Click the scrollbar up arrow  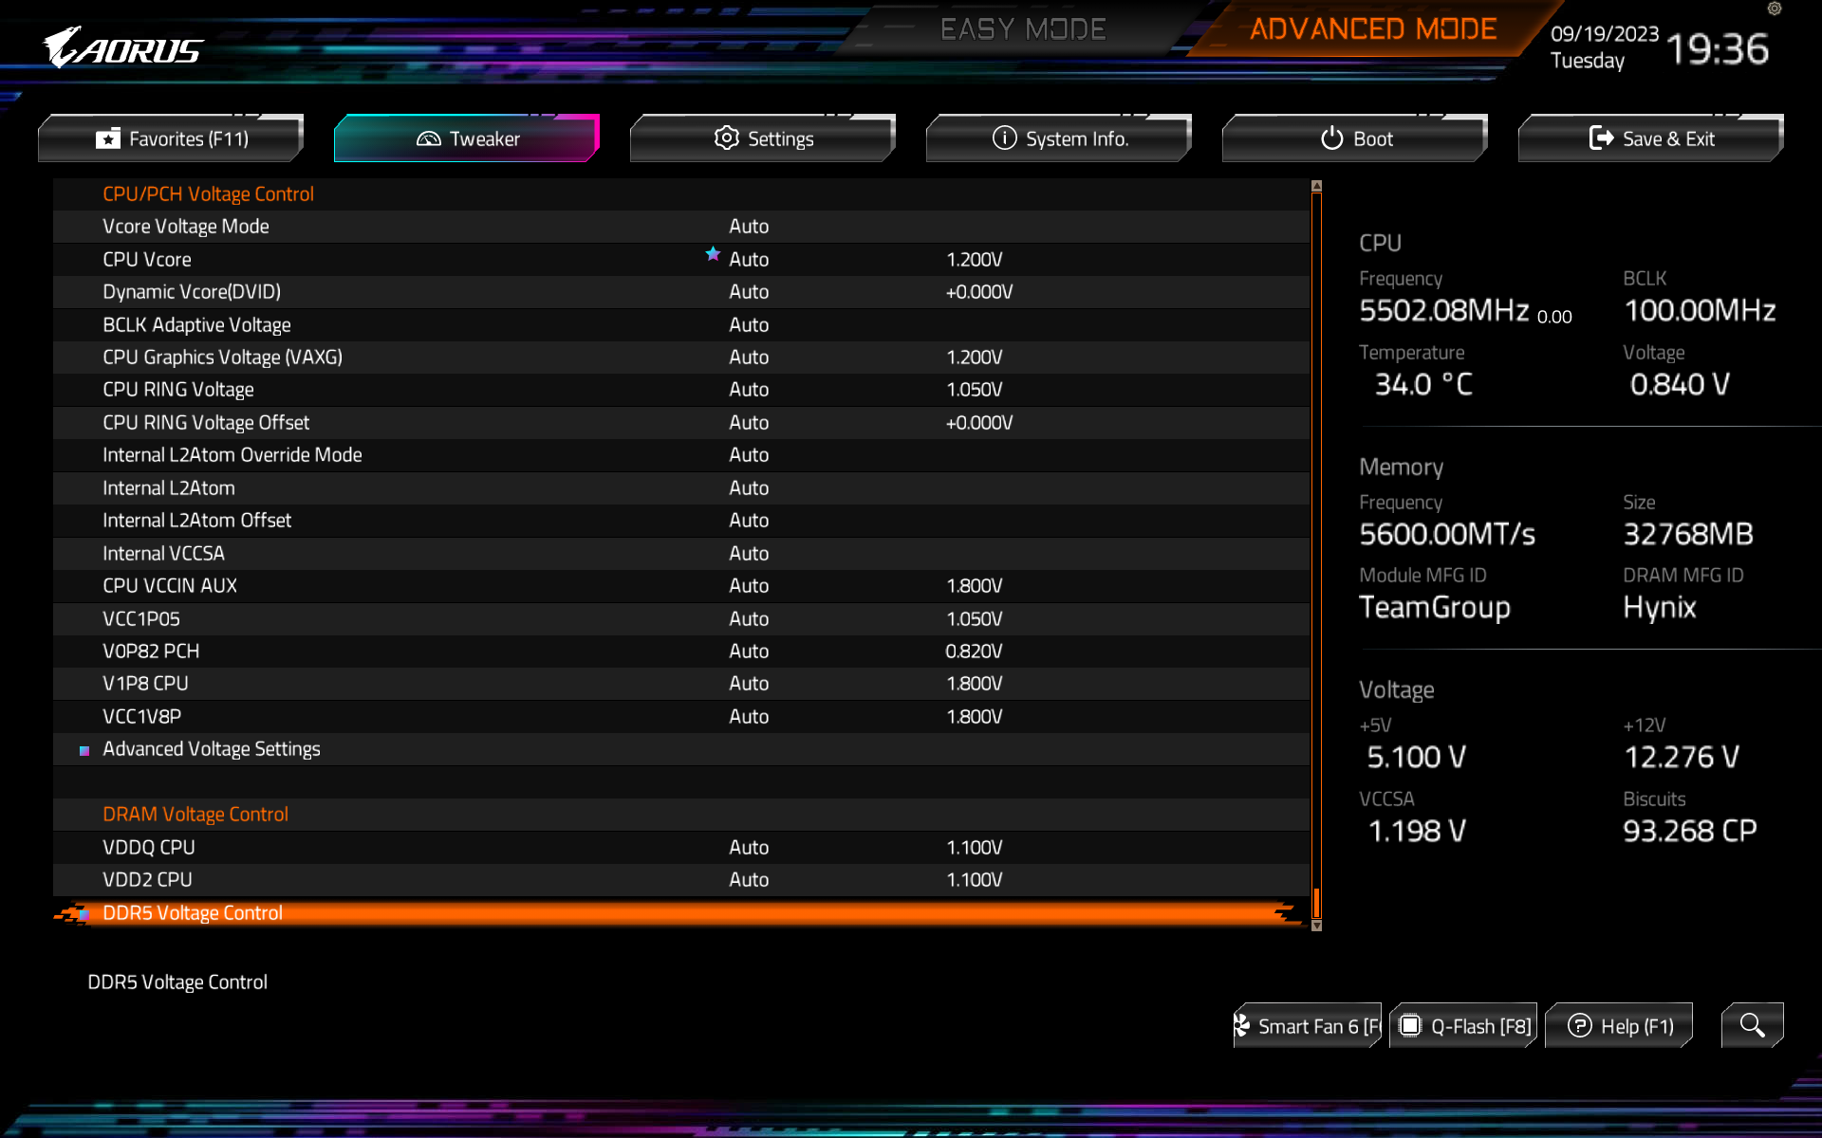1316,187
